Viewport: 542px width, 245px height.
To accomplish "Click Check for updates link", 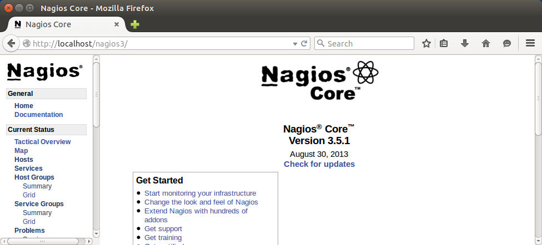I will click(319, 164).
